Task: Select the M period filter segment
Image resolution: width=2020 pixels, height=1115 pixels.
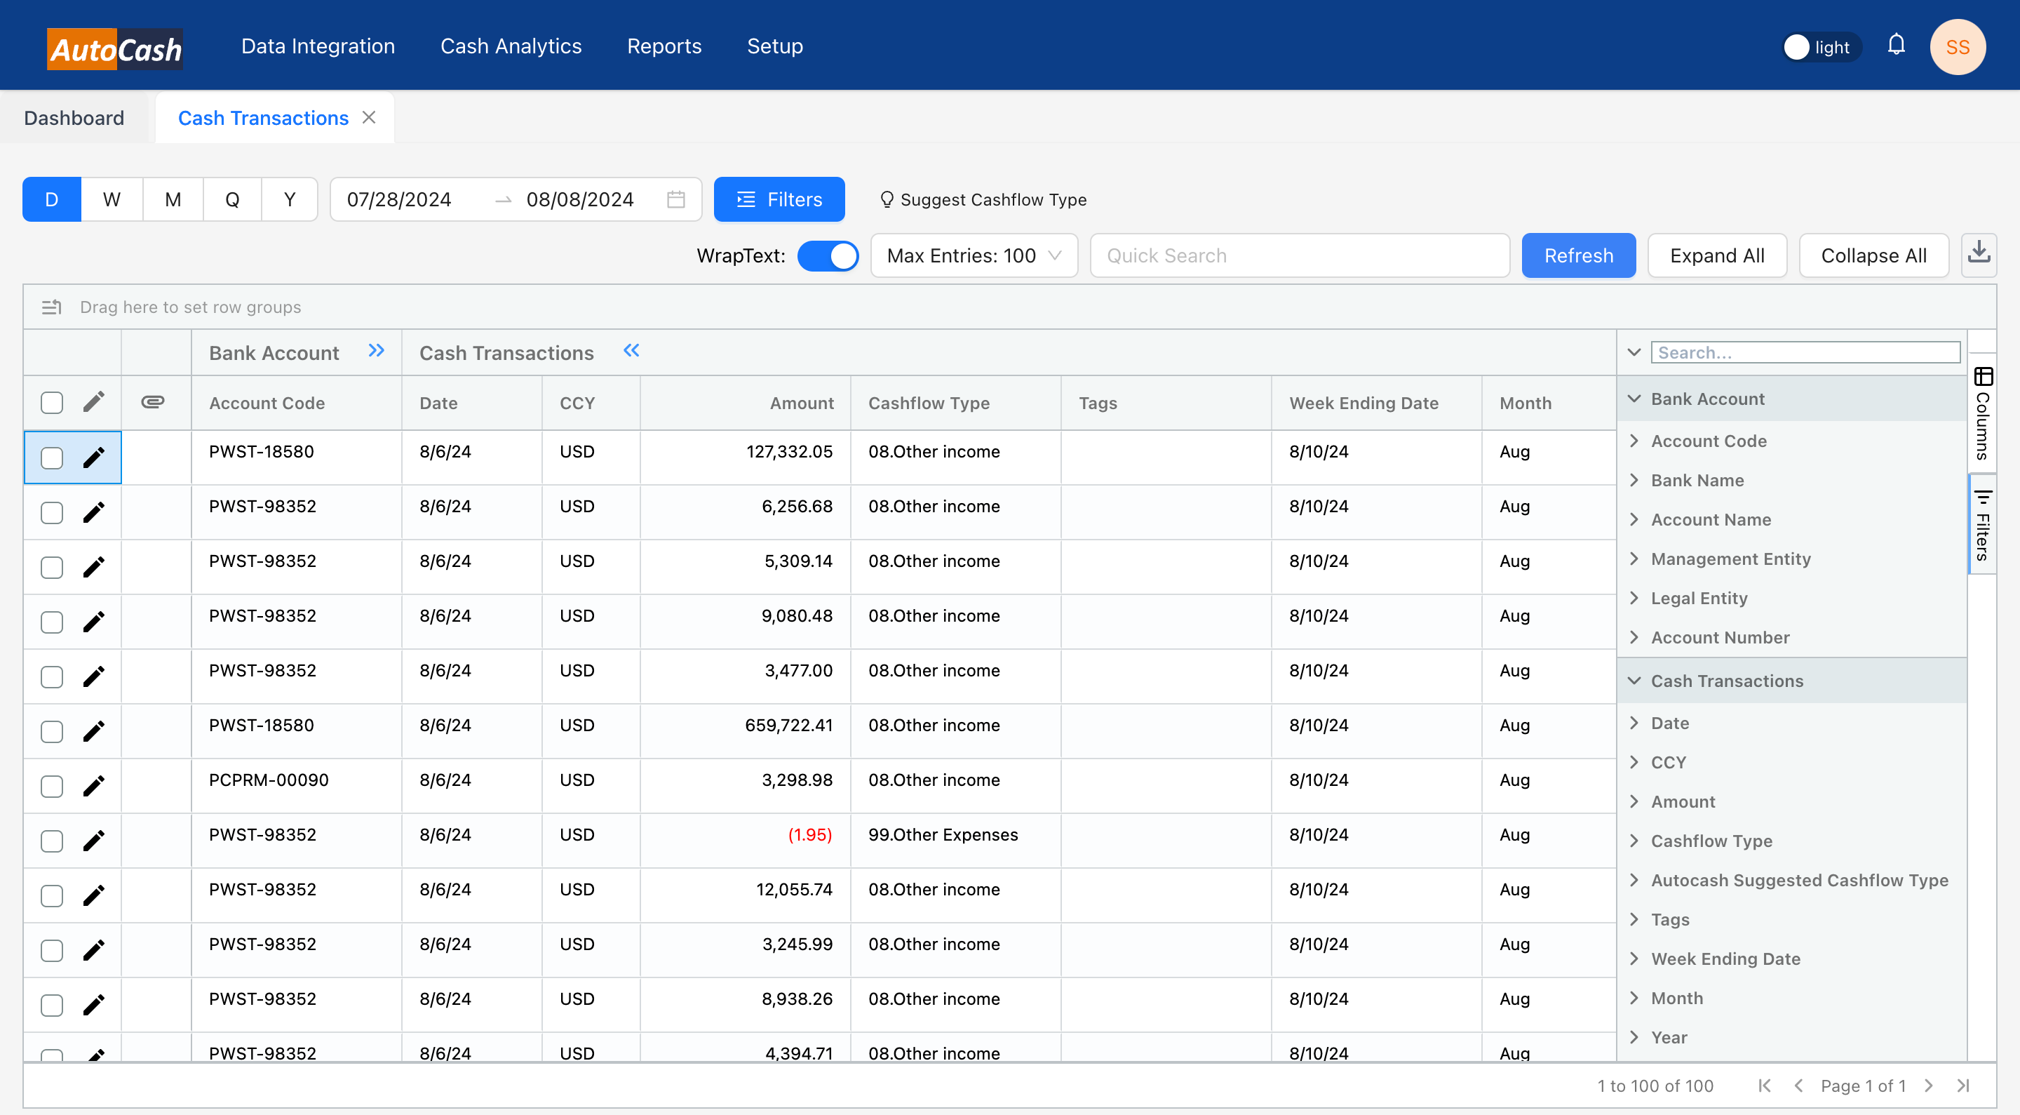Action: [171, 199]
